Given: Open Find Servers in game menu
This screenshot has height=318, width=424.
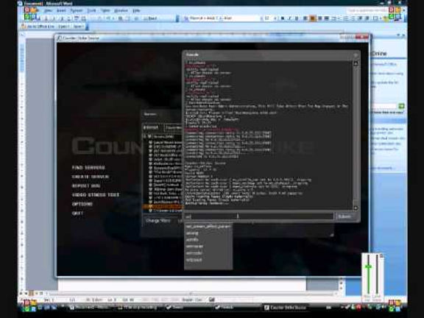Looking at the screenshot, I should coord(88,167).
